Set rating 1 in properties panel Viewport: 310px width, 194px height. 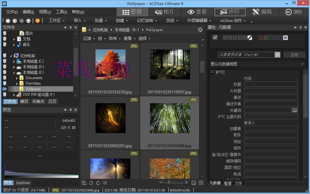pyautogui.click(x=225, y=38)
